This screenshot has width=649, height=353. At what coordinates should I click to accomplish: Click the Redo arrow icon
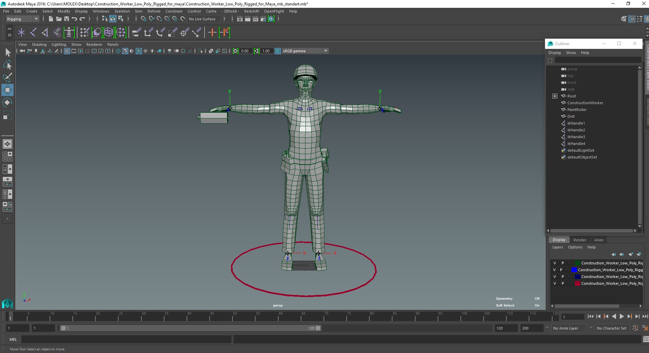pos(82,19)
